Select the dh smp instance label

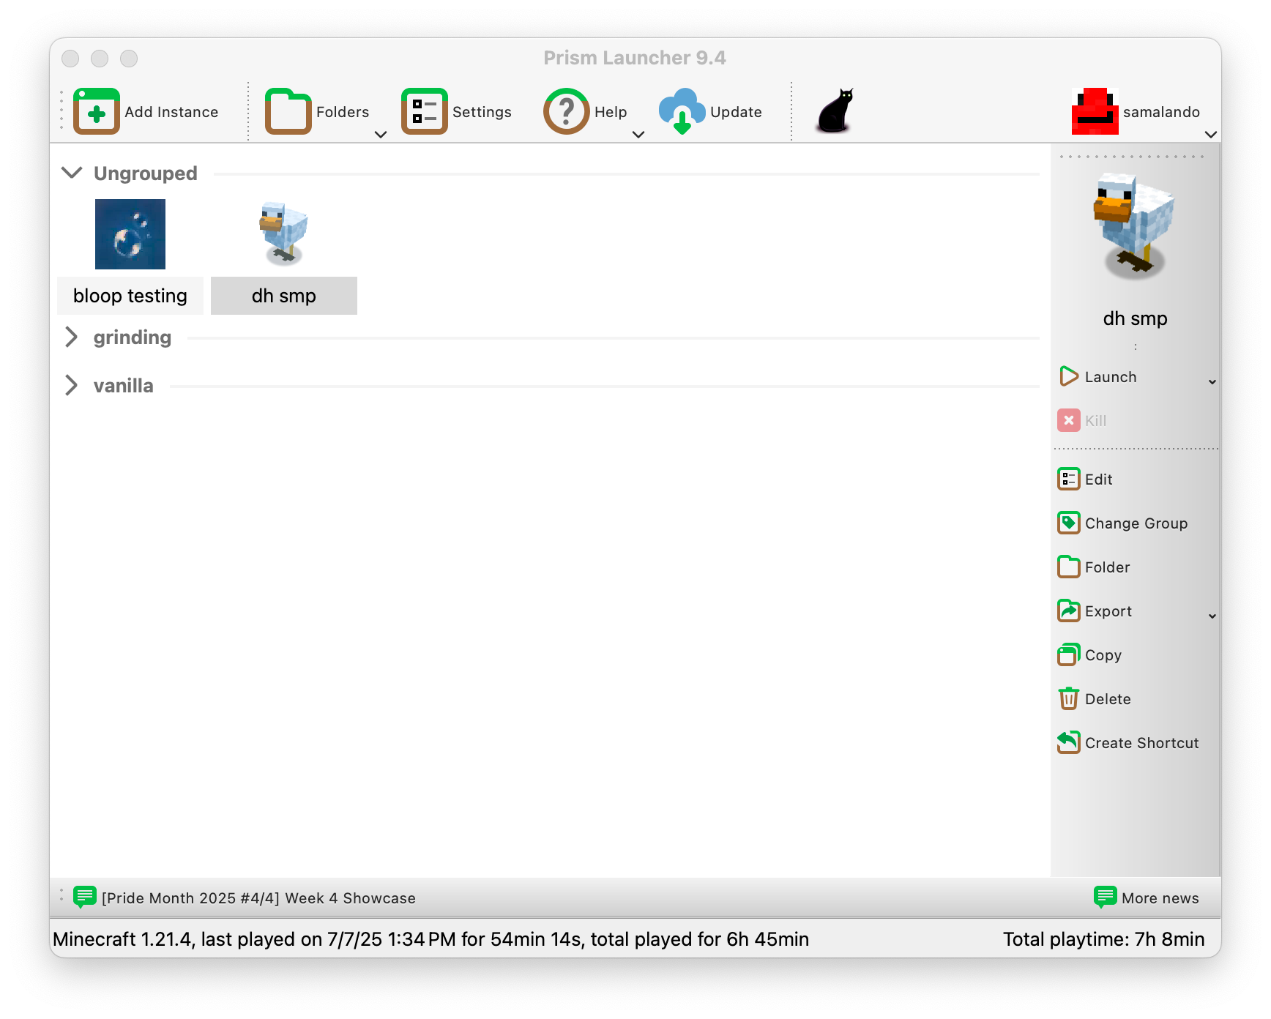(x=284, y=296)
